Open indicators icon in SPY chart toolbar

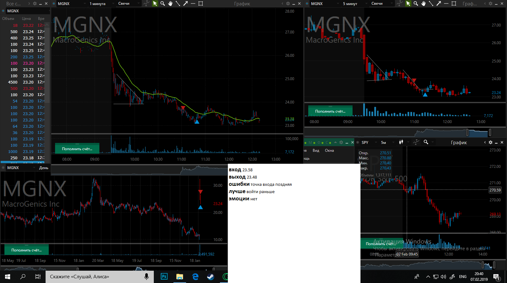tap(416, 142)
